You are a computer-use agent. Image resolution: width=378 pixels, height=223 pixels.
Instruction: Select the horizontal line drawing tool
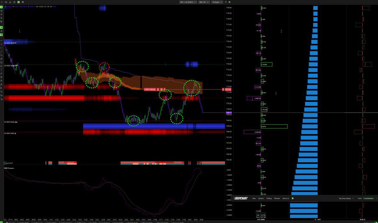tap(2, 41)
